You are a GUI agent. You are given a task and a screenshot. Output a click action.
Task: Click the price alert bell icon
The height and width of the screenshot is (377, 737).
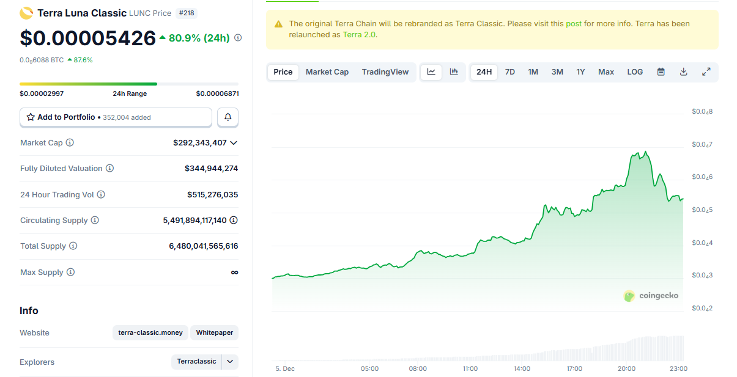228,117
